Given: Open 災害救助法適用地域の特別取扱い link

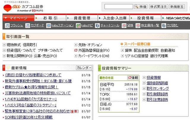Looking at the screenshot, I should pyautogui.click(x=38, y=93).
